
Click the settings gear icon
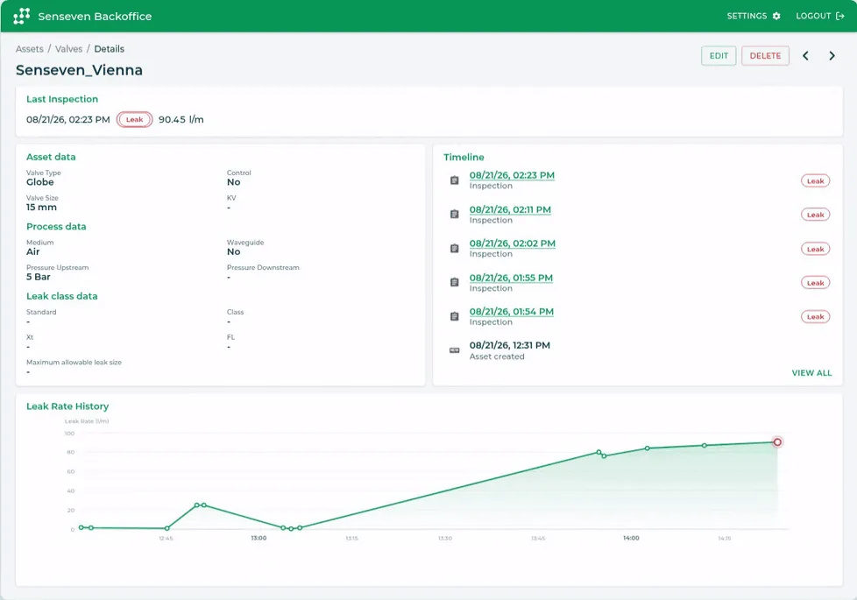coord(776,16)
